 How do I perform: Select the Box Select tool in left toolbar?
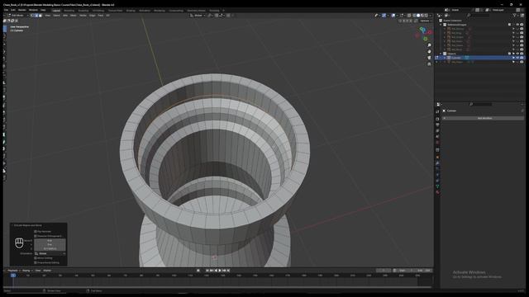click(4, 29)
